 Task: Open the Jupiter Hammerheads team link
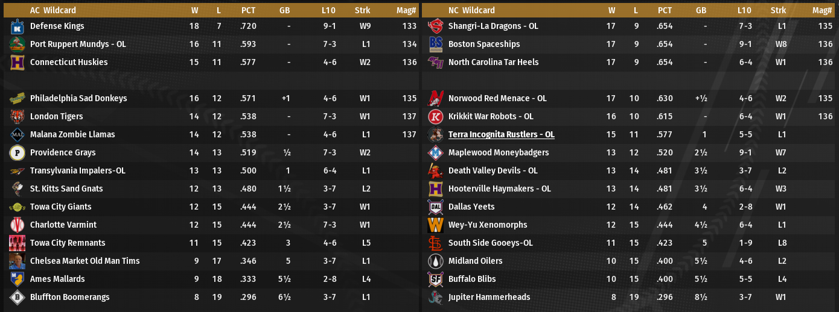click(x=489, y=298)
